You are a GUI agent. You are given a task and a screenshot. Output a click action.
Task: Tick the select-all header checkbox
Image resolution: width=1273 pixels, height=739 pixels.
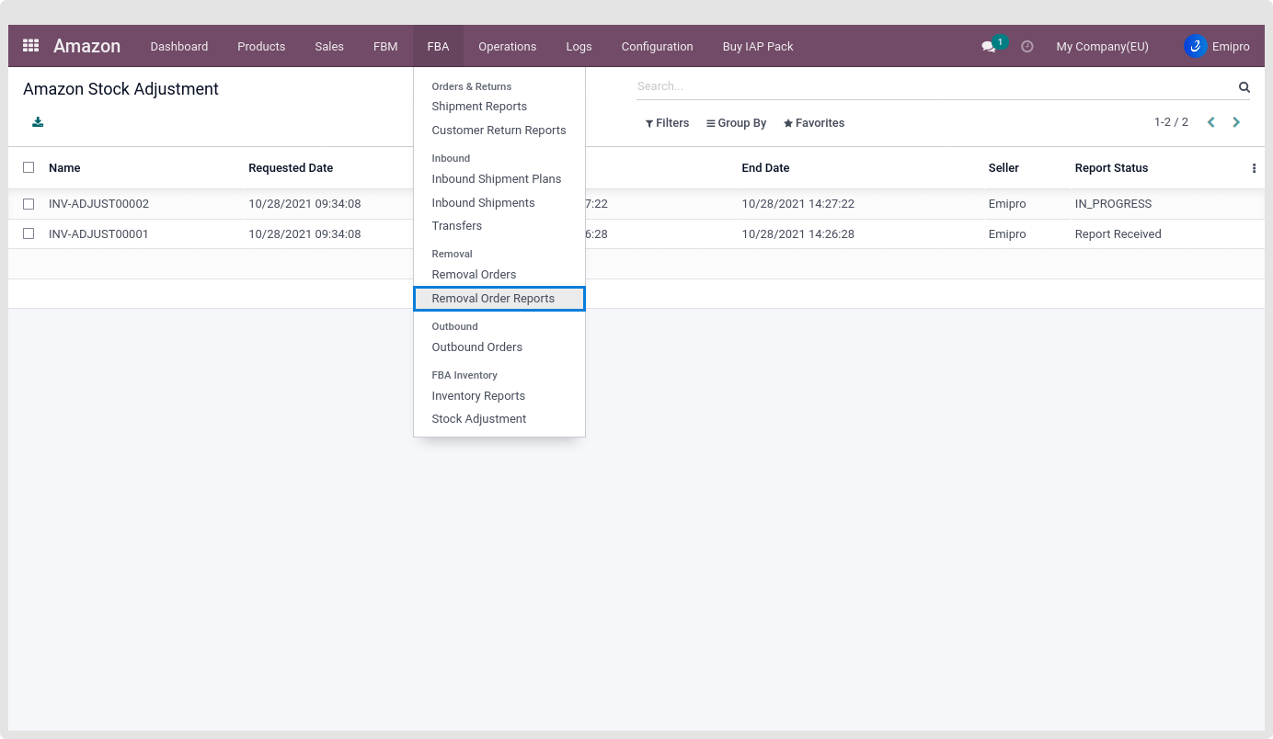(29, 167)
